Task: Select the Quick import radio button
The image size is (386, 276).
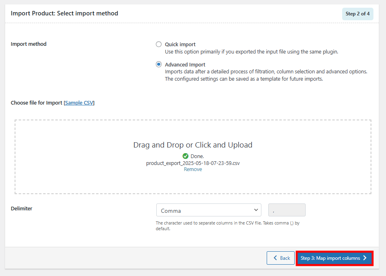Action: click(x=159, y=45)
